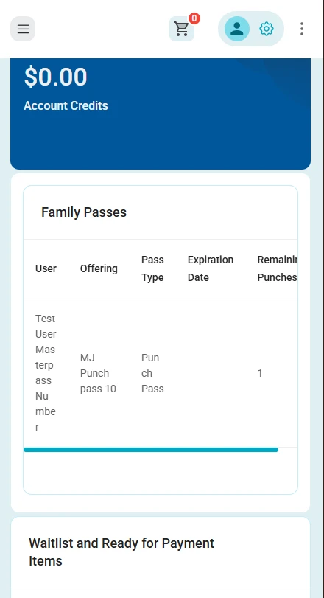Click the $0.00 account credits amount

(55, 77)
